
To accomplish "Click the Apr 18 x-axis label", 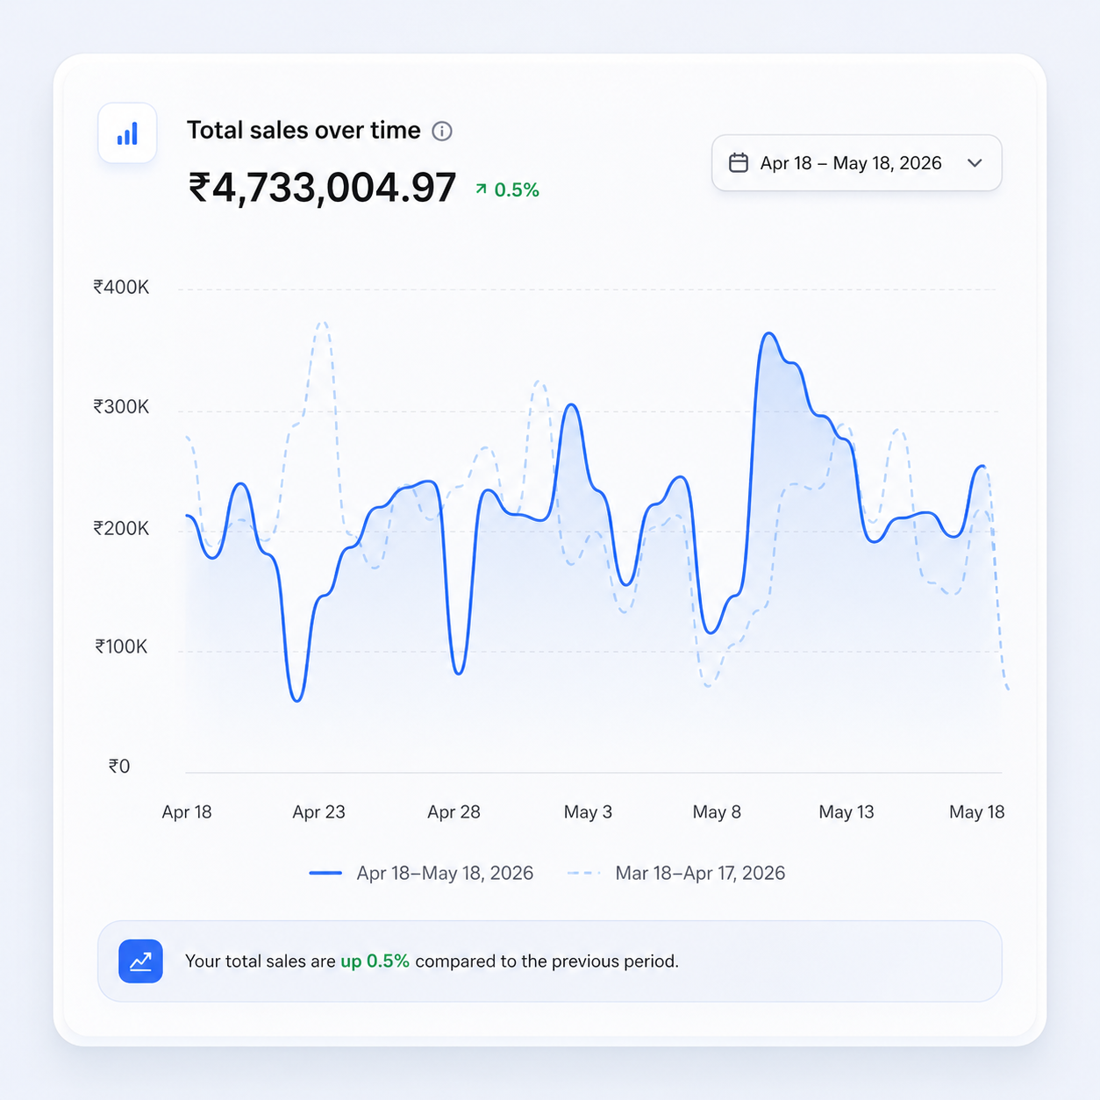I will 187,812.
